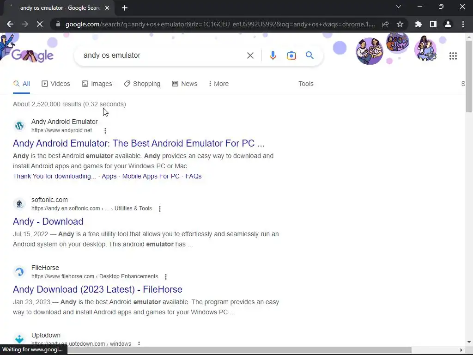Open options for softonic result

click(x=159, y=209)
